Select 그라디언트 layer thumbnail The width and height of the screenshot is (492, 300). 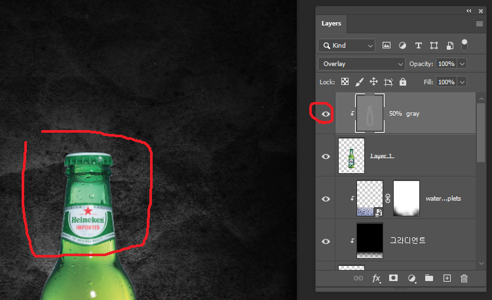pyautogui.click(x=370, y=241)
